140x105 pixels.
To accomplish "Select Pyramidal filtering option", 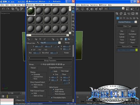I will [x=32, y=75].
